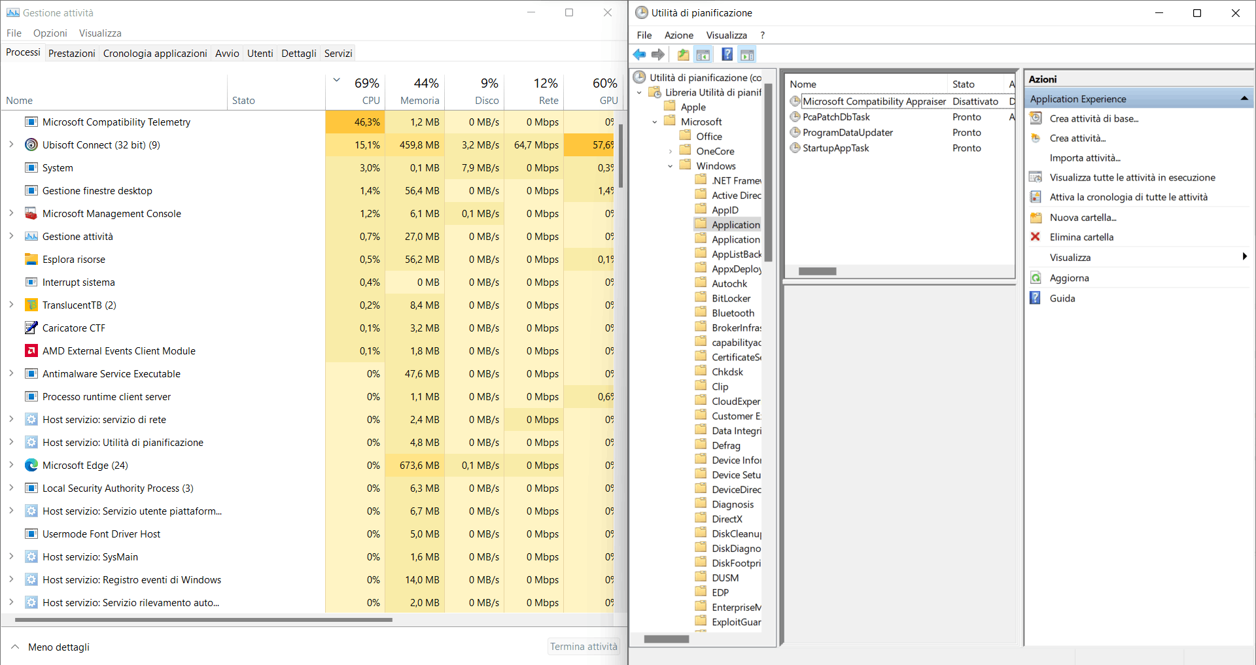
Task: Click the back arrow in Utilità di pianificazione toolbar
Action: [639, 55]
